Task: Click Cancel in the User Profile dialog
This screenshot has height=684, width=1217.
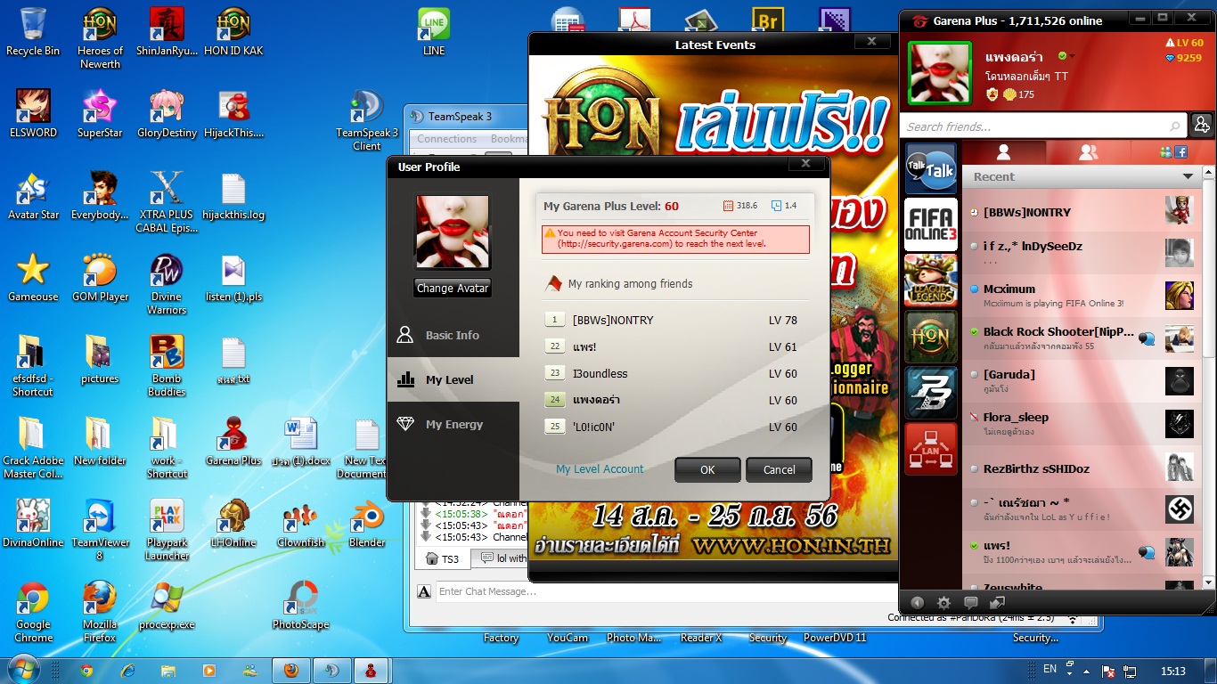Action: 780,469
